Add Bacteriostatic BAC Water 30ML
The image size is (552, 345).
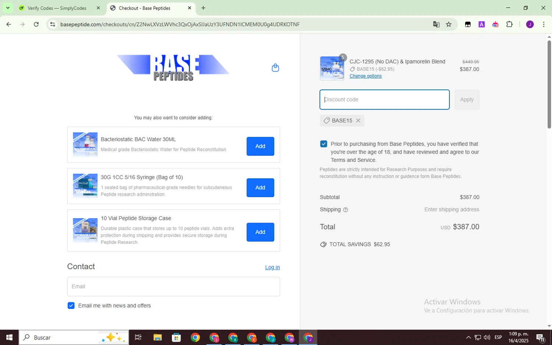pos(260,146)
